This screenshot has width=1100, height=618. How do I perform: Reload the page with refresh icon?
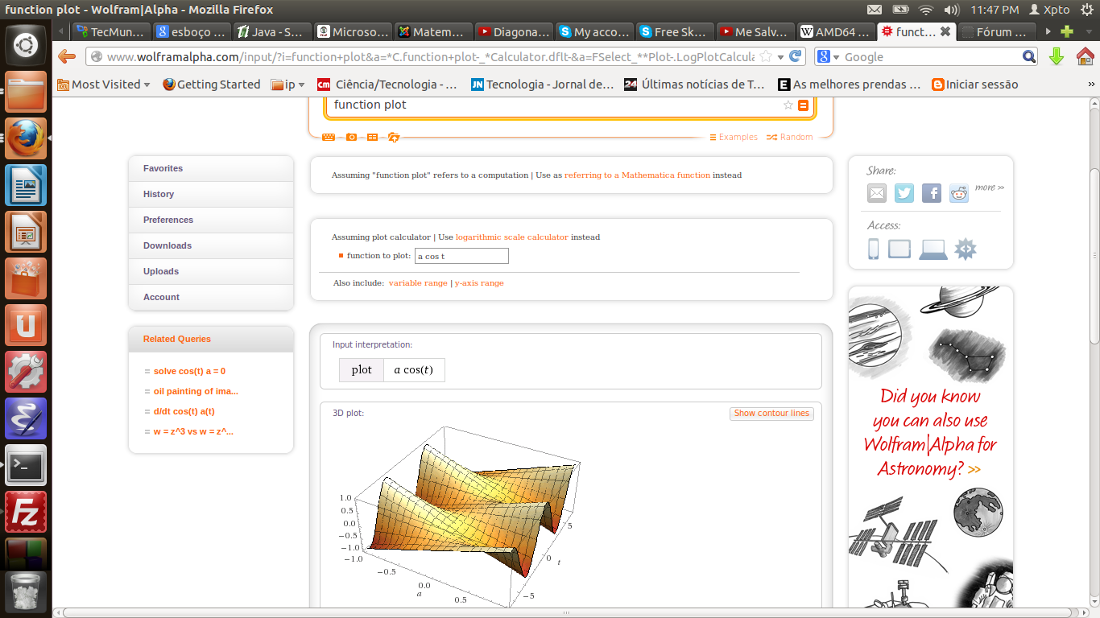click(796, 56)
